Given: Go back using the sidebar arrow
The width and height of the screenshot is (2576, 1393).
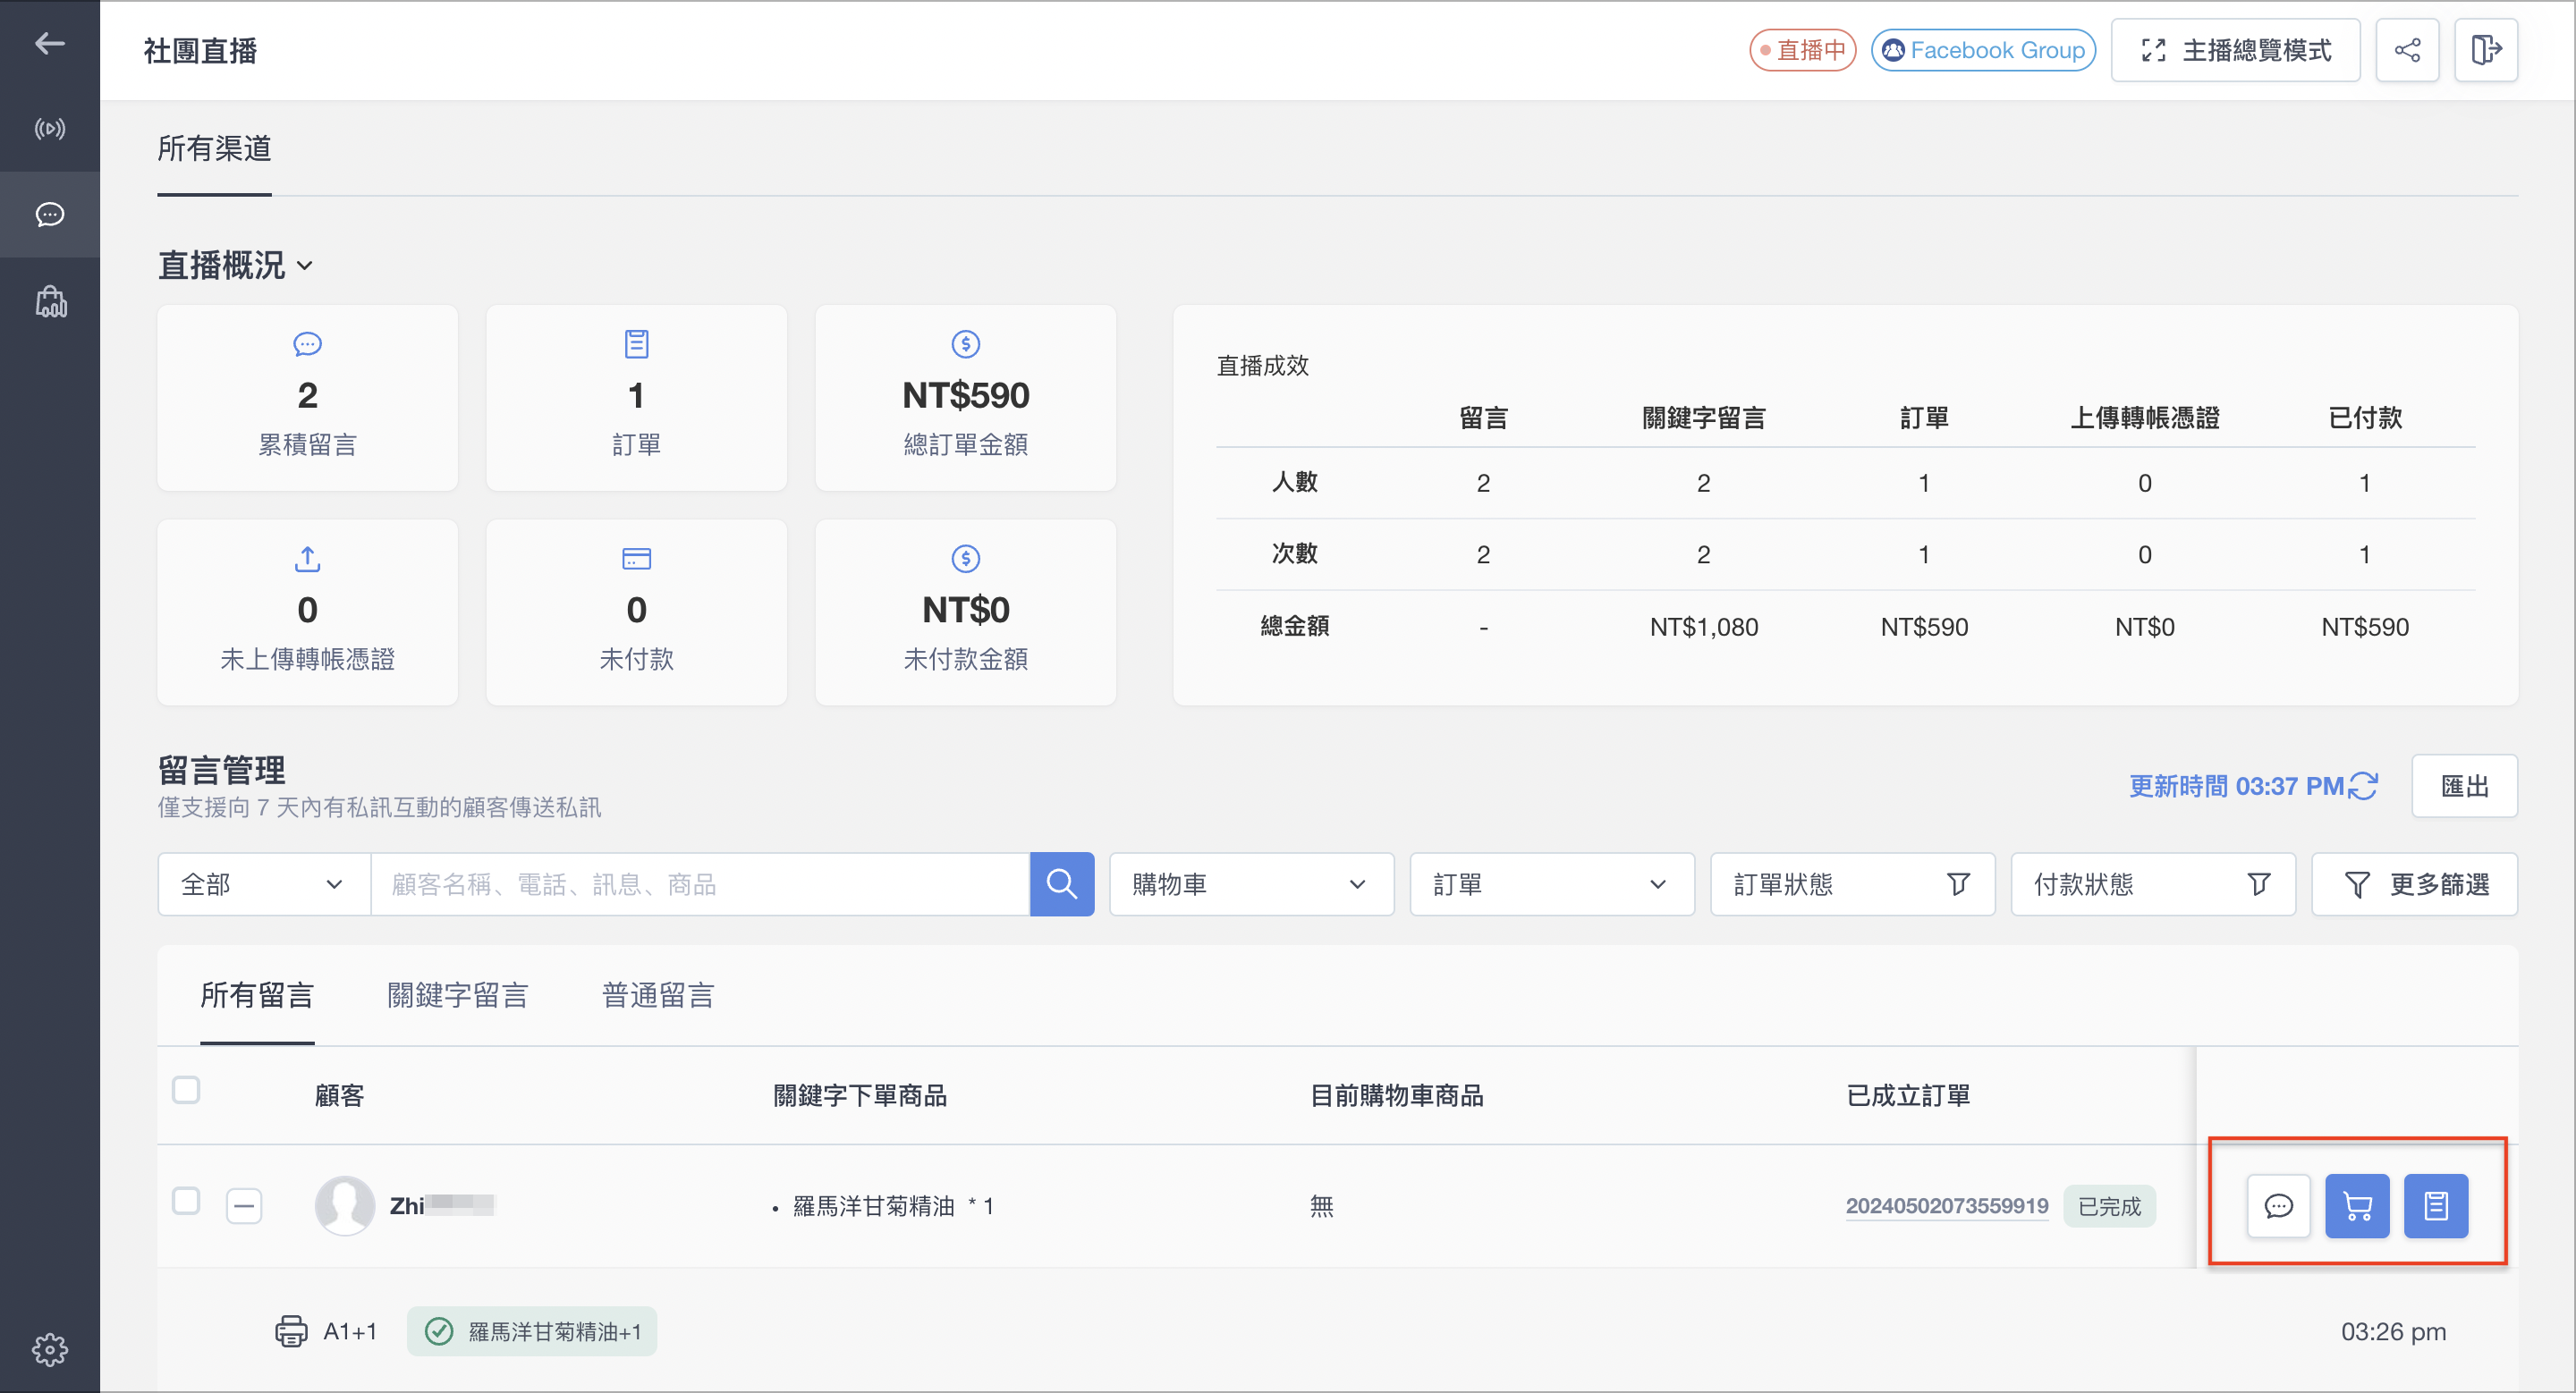Looking at the screenshot, I should point(50,43).
